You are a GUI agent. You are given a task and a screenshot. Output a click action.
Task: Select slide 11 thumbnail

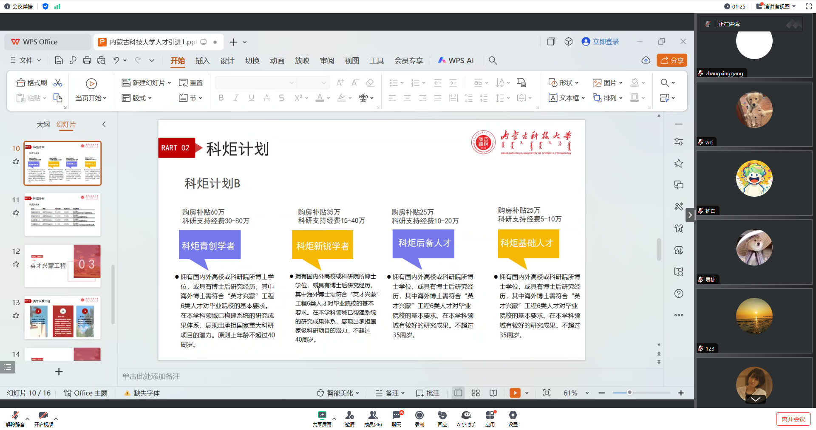[x=62, y=215]
